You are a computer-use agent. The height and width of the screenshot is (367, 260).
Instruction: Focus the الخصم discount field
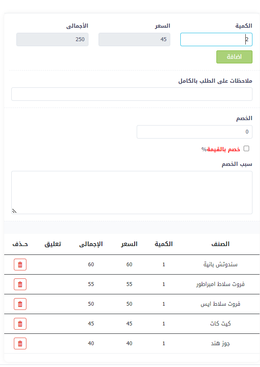click(x=194, y=132)
